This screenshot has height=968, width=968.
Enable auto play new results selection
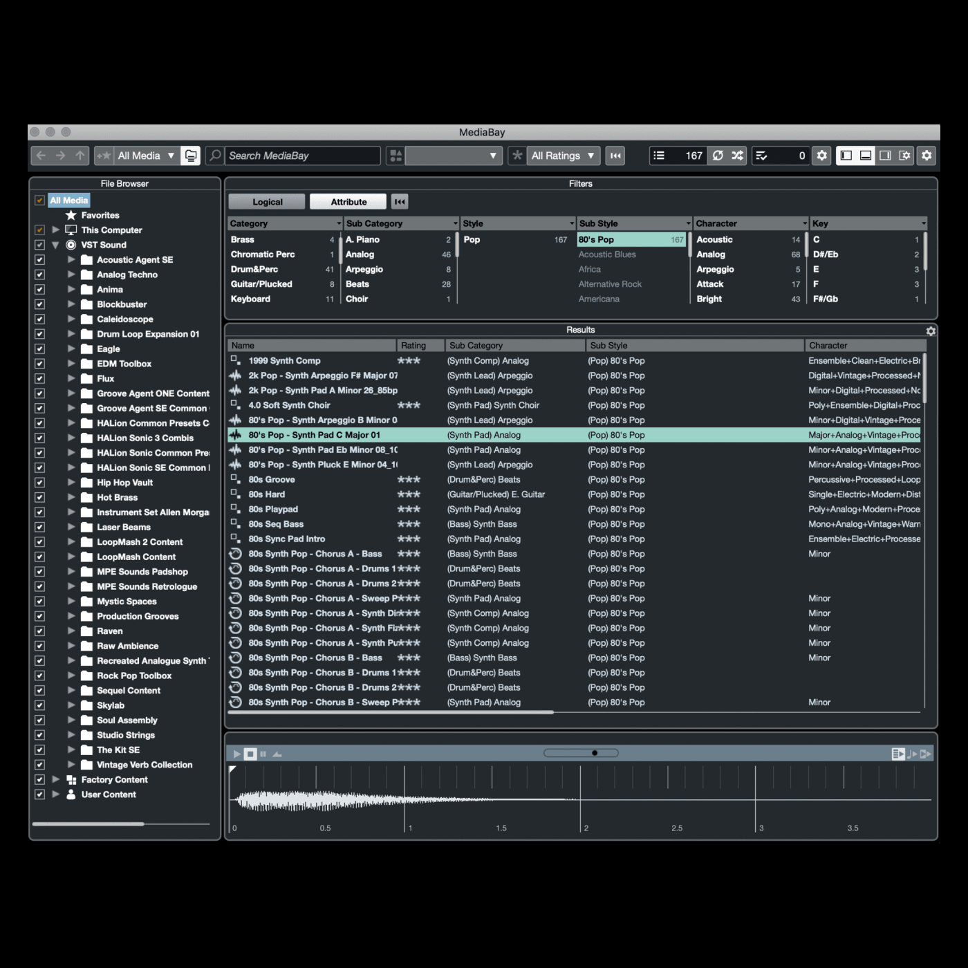click(x=898, y=754)
